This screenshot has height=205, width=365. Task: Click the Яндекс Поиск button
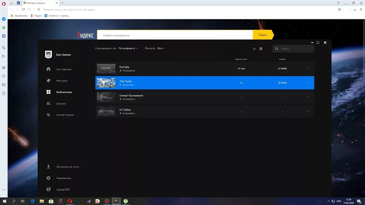coord(263,35)
